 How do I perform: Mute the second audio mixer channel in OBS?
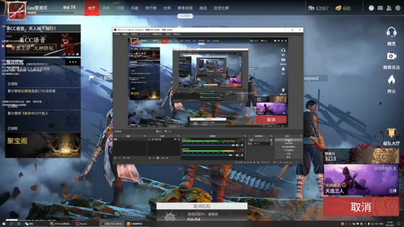tap(237, 155)
